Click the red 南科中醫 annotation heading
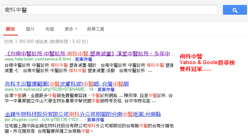 pos(191,57)
